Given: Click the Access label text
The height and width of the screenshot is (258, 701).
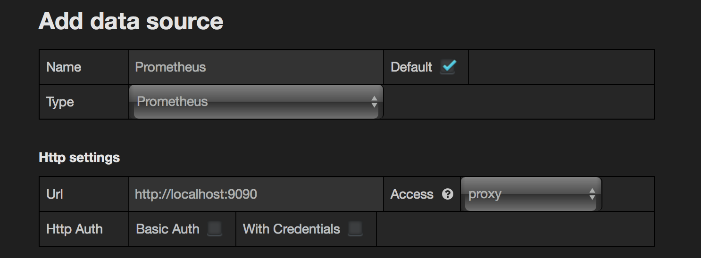Looking at the screenshot, I should click(x=412, y=194).
